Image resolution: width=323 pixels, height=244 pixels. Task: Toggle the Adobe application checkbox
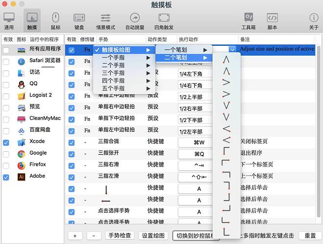[6, 177]
